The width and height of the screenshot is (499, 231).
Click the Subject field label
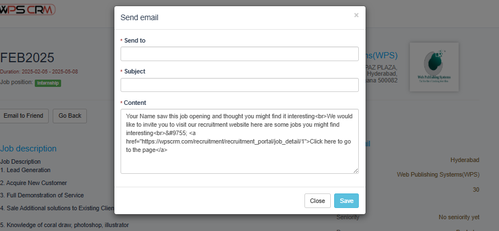[x=135, y=72]
